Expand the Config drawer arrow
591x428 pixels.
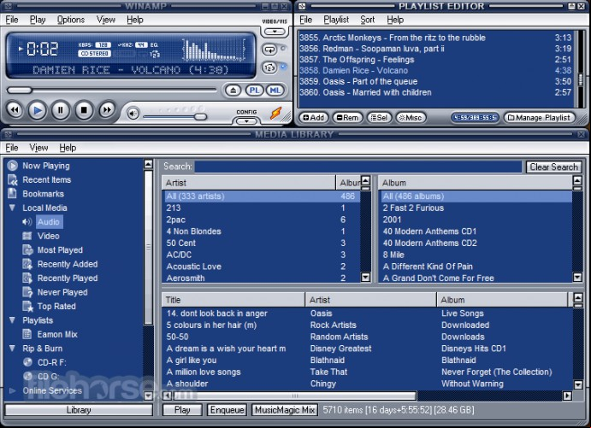click(x=246, y=121)
